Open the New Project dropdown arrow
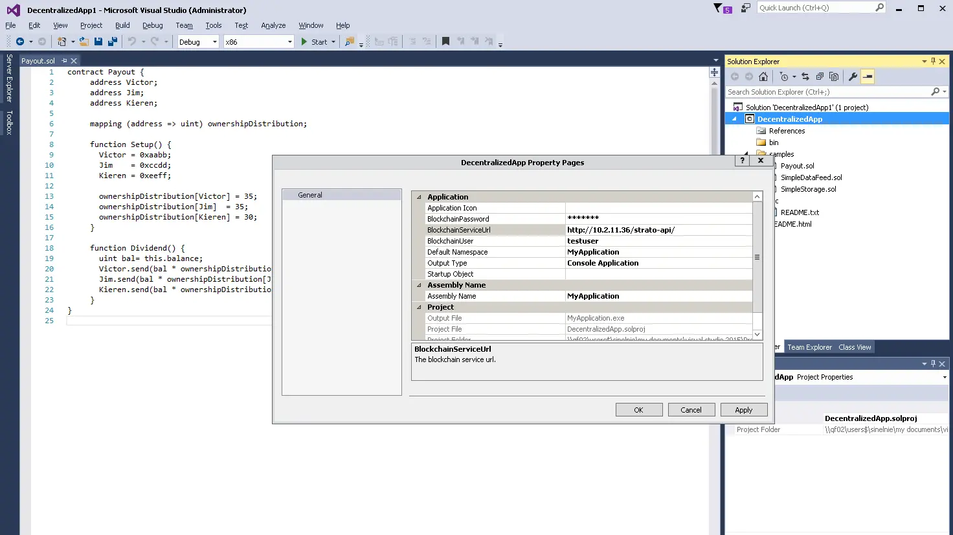The height and width of the screenshot is (535, 953). (x=73, y=42)
